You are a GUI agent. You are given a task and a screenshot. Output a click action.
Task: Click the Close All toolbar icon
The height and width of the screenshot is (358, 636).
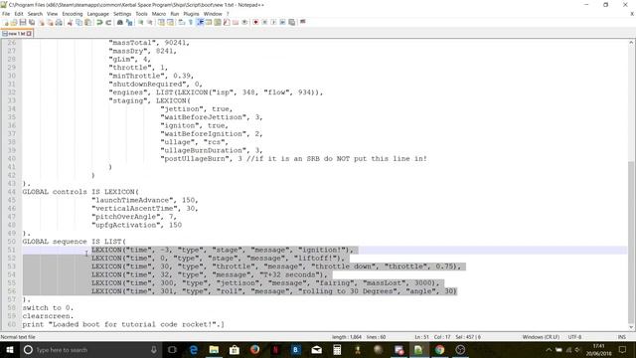[x=50, y=22]
